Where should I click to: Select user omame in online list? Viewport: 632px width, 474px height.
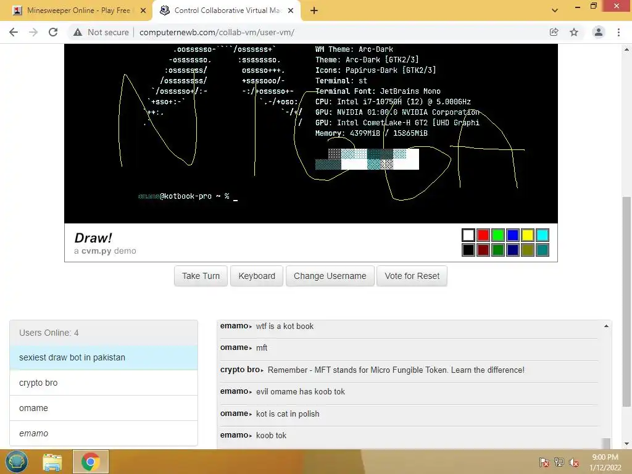104,409
